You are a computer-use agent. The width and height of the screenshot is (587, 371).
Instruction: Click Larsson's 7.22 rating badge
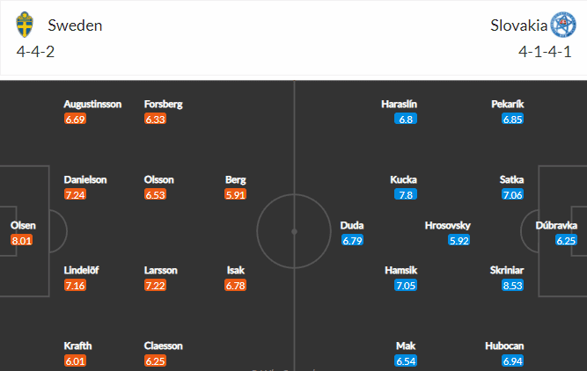point(156,286)
